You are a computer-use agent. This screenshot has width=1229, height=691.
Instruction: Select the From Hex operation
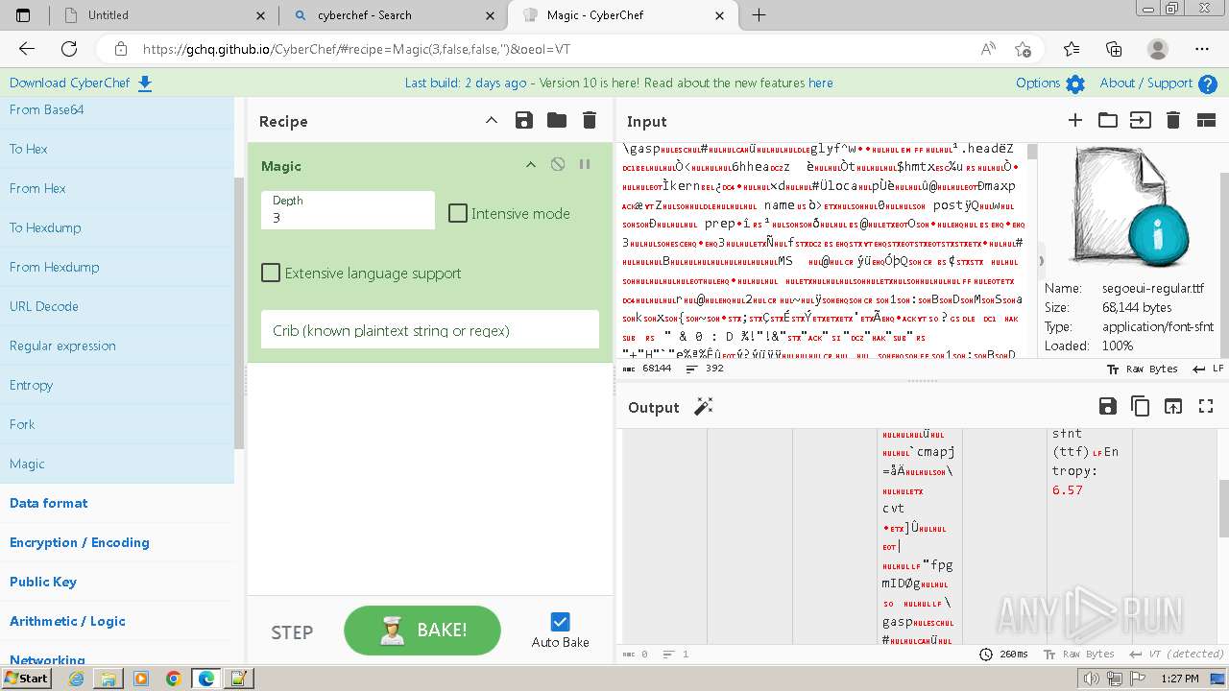point(117,188)
